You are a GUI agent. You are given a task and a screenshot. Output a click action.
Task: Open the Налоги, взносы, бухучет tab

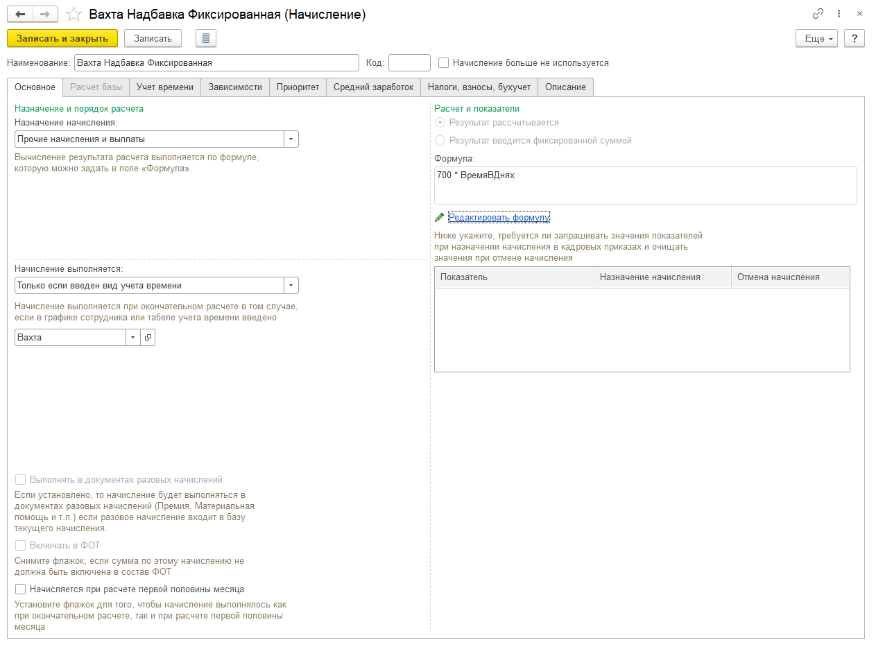click(479, 87)
